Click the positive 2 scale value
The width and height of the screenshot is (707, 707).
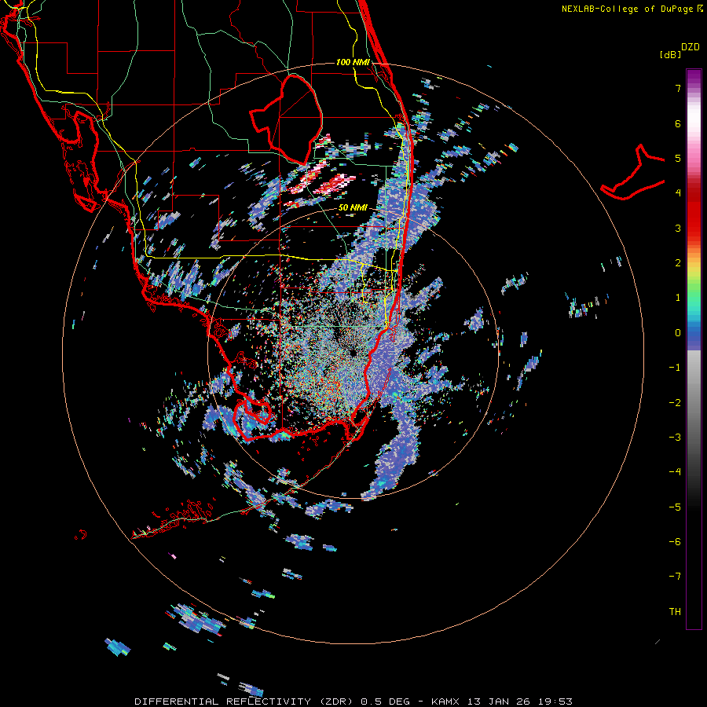pyautogui.click(x=678, y=263)
